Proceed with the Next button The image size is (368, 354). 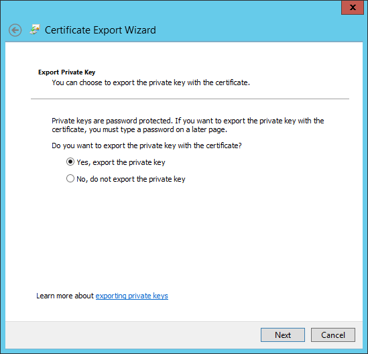click(x=283, y=335)
